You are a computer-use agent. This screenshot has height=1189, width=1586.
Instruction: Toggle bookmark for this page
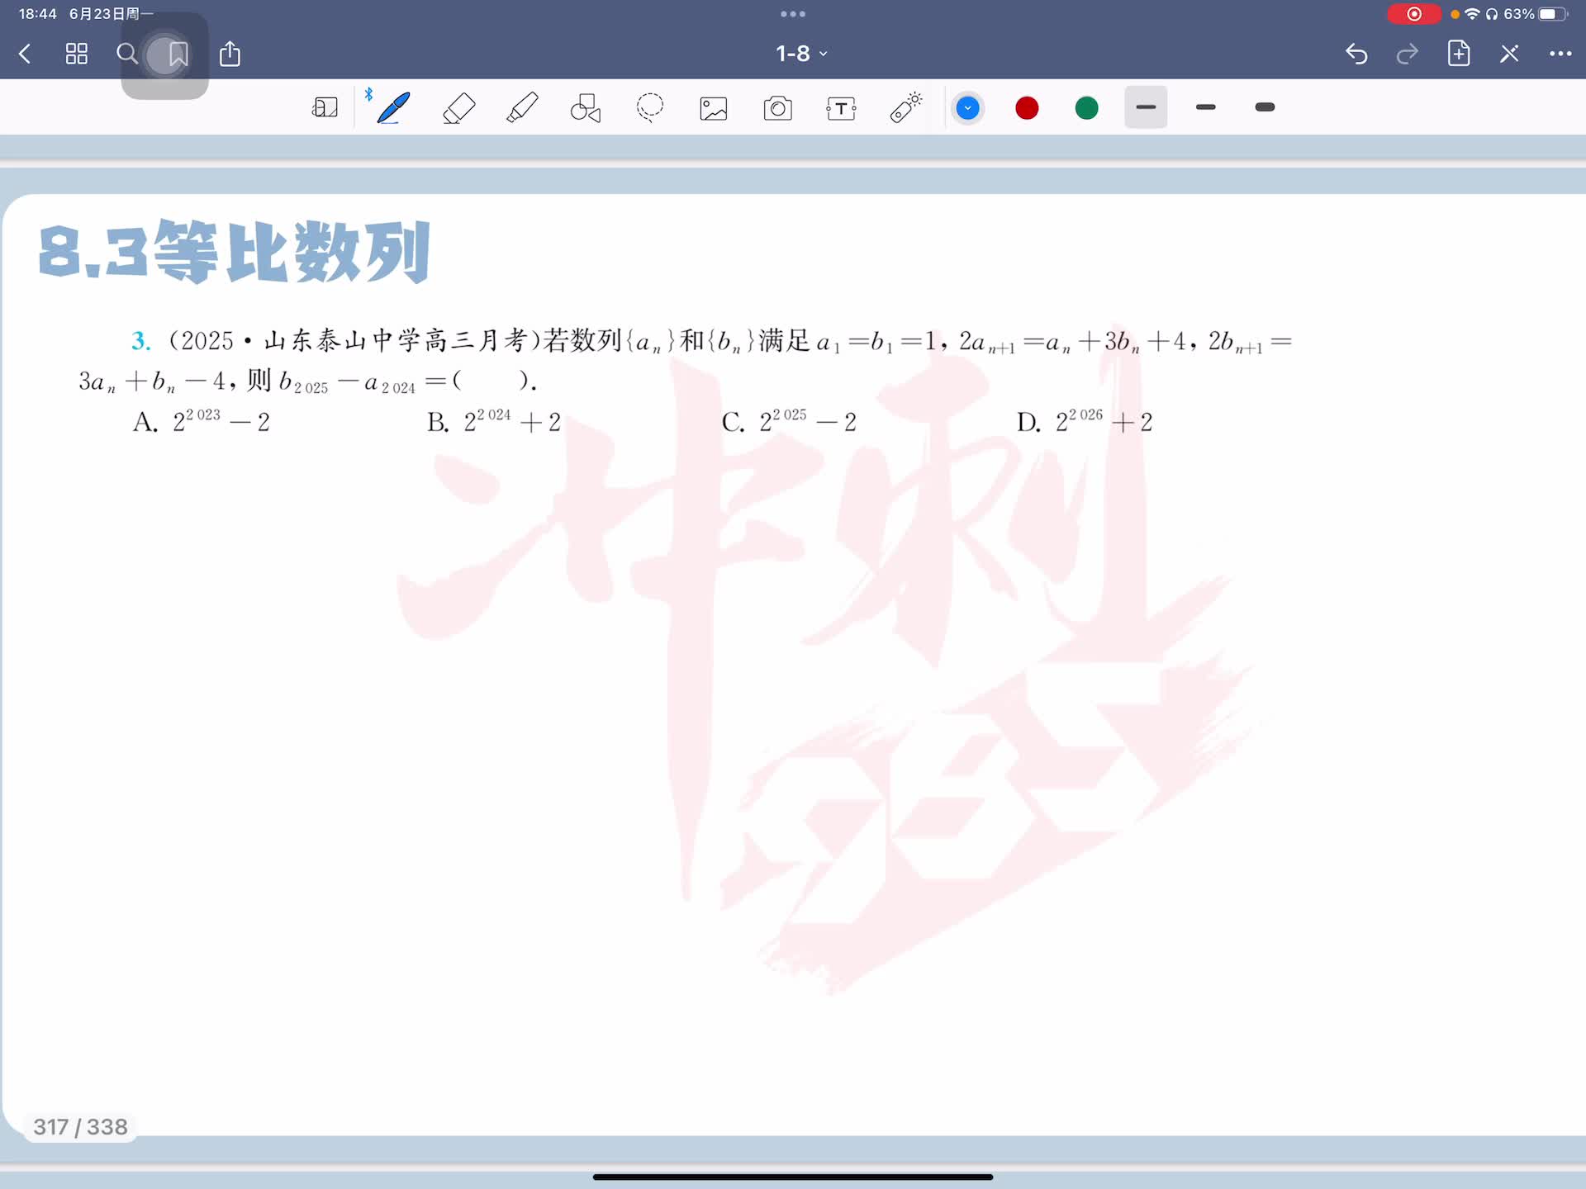[178, 54]
